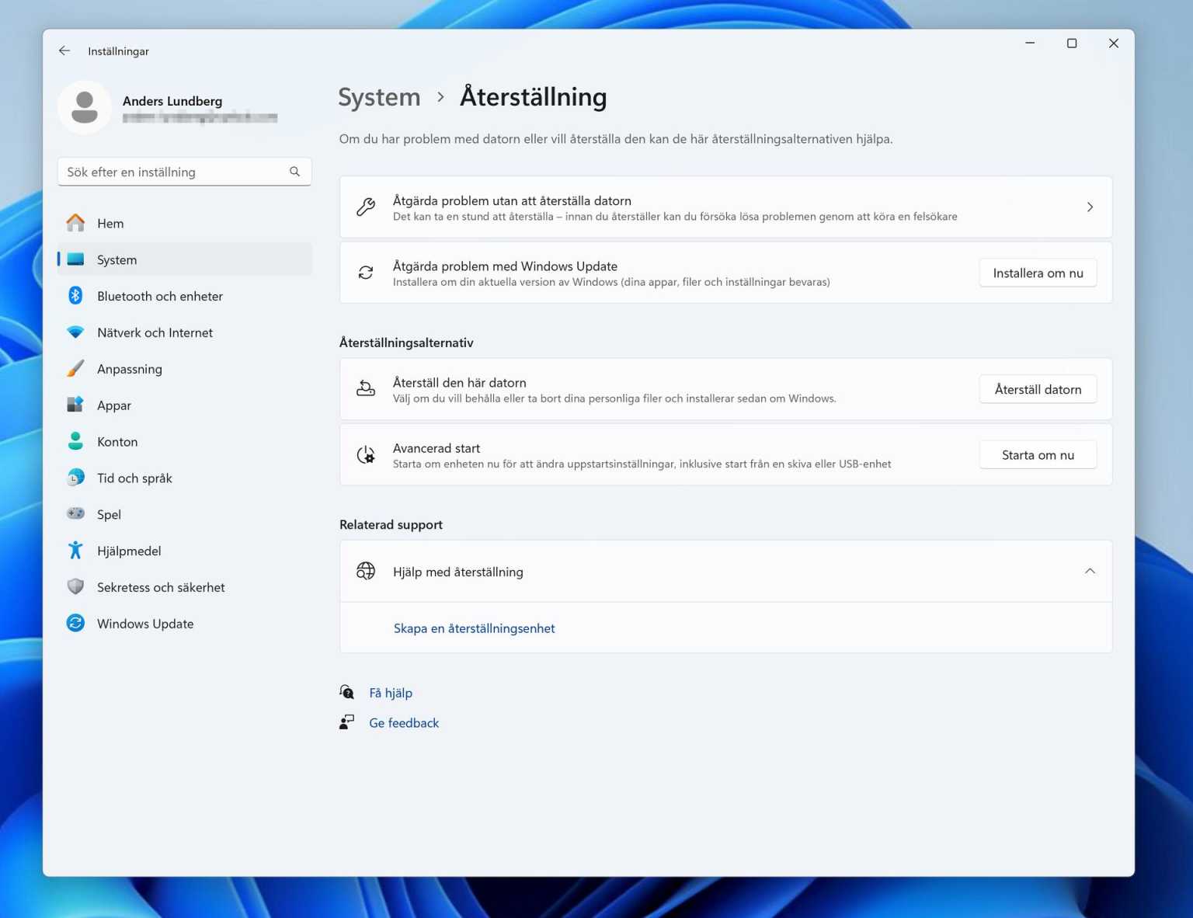This screenshot has height=918, width=1193.
Task: Select Anpassning in the sidebar
Action: 129,369
